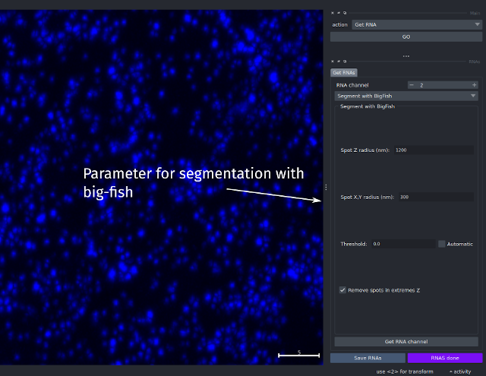The image size is (486, 376).
Task: Click the purple RNAS done button
Action: pos(445,358)
